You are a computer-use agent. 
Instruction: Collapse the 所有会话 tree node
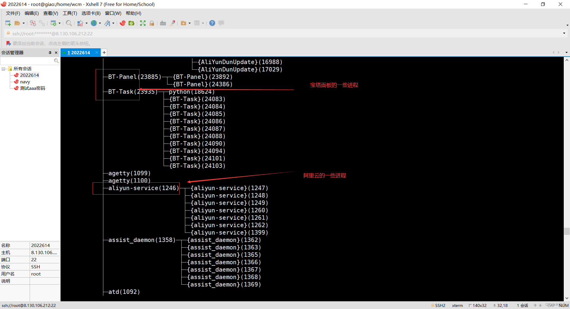tap(3, 69)
